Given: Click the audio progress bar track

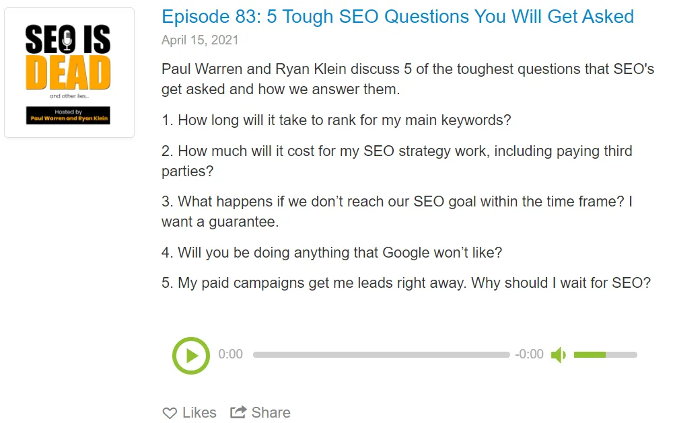Looking at the screenshot, I should (x=381, y=355).
